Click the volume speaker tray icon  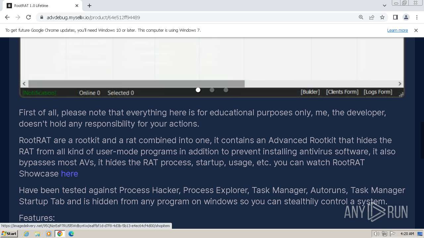tap(377, 234)
